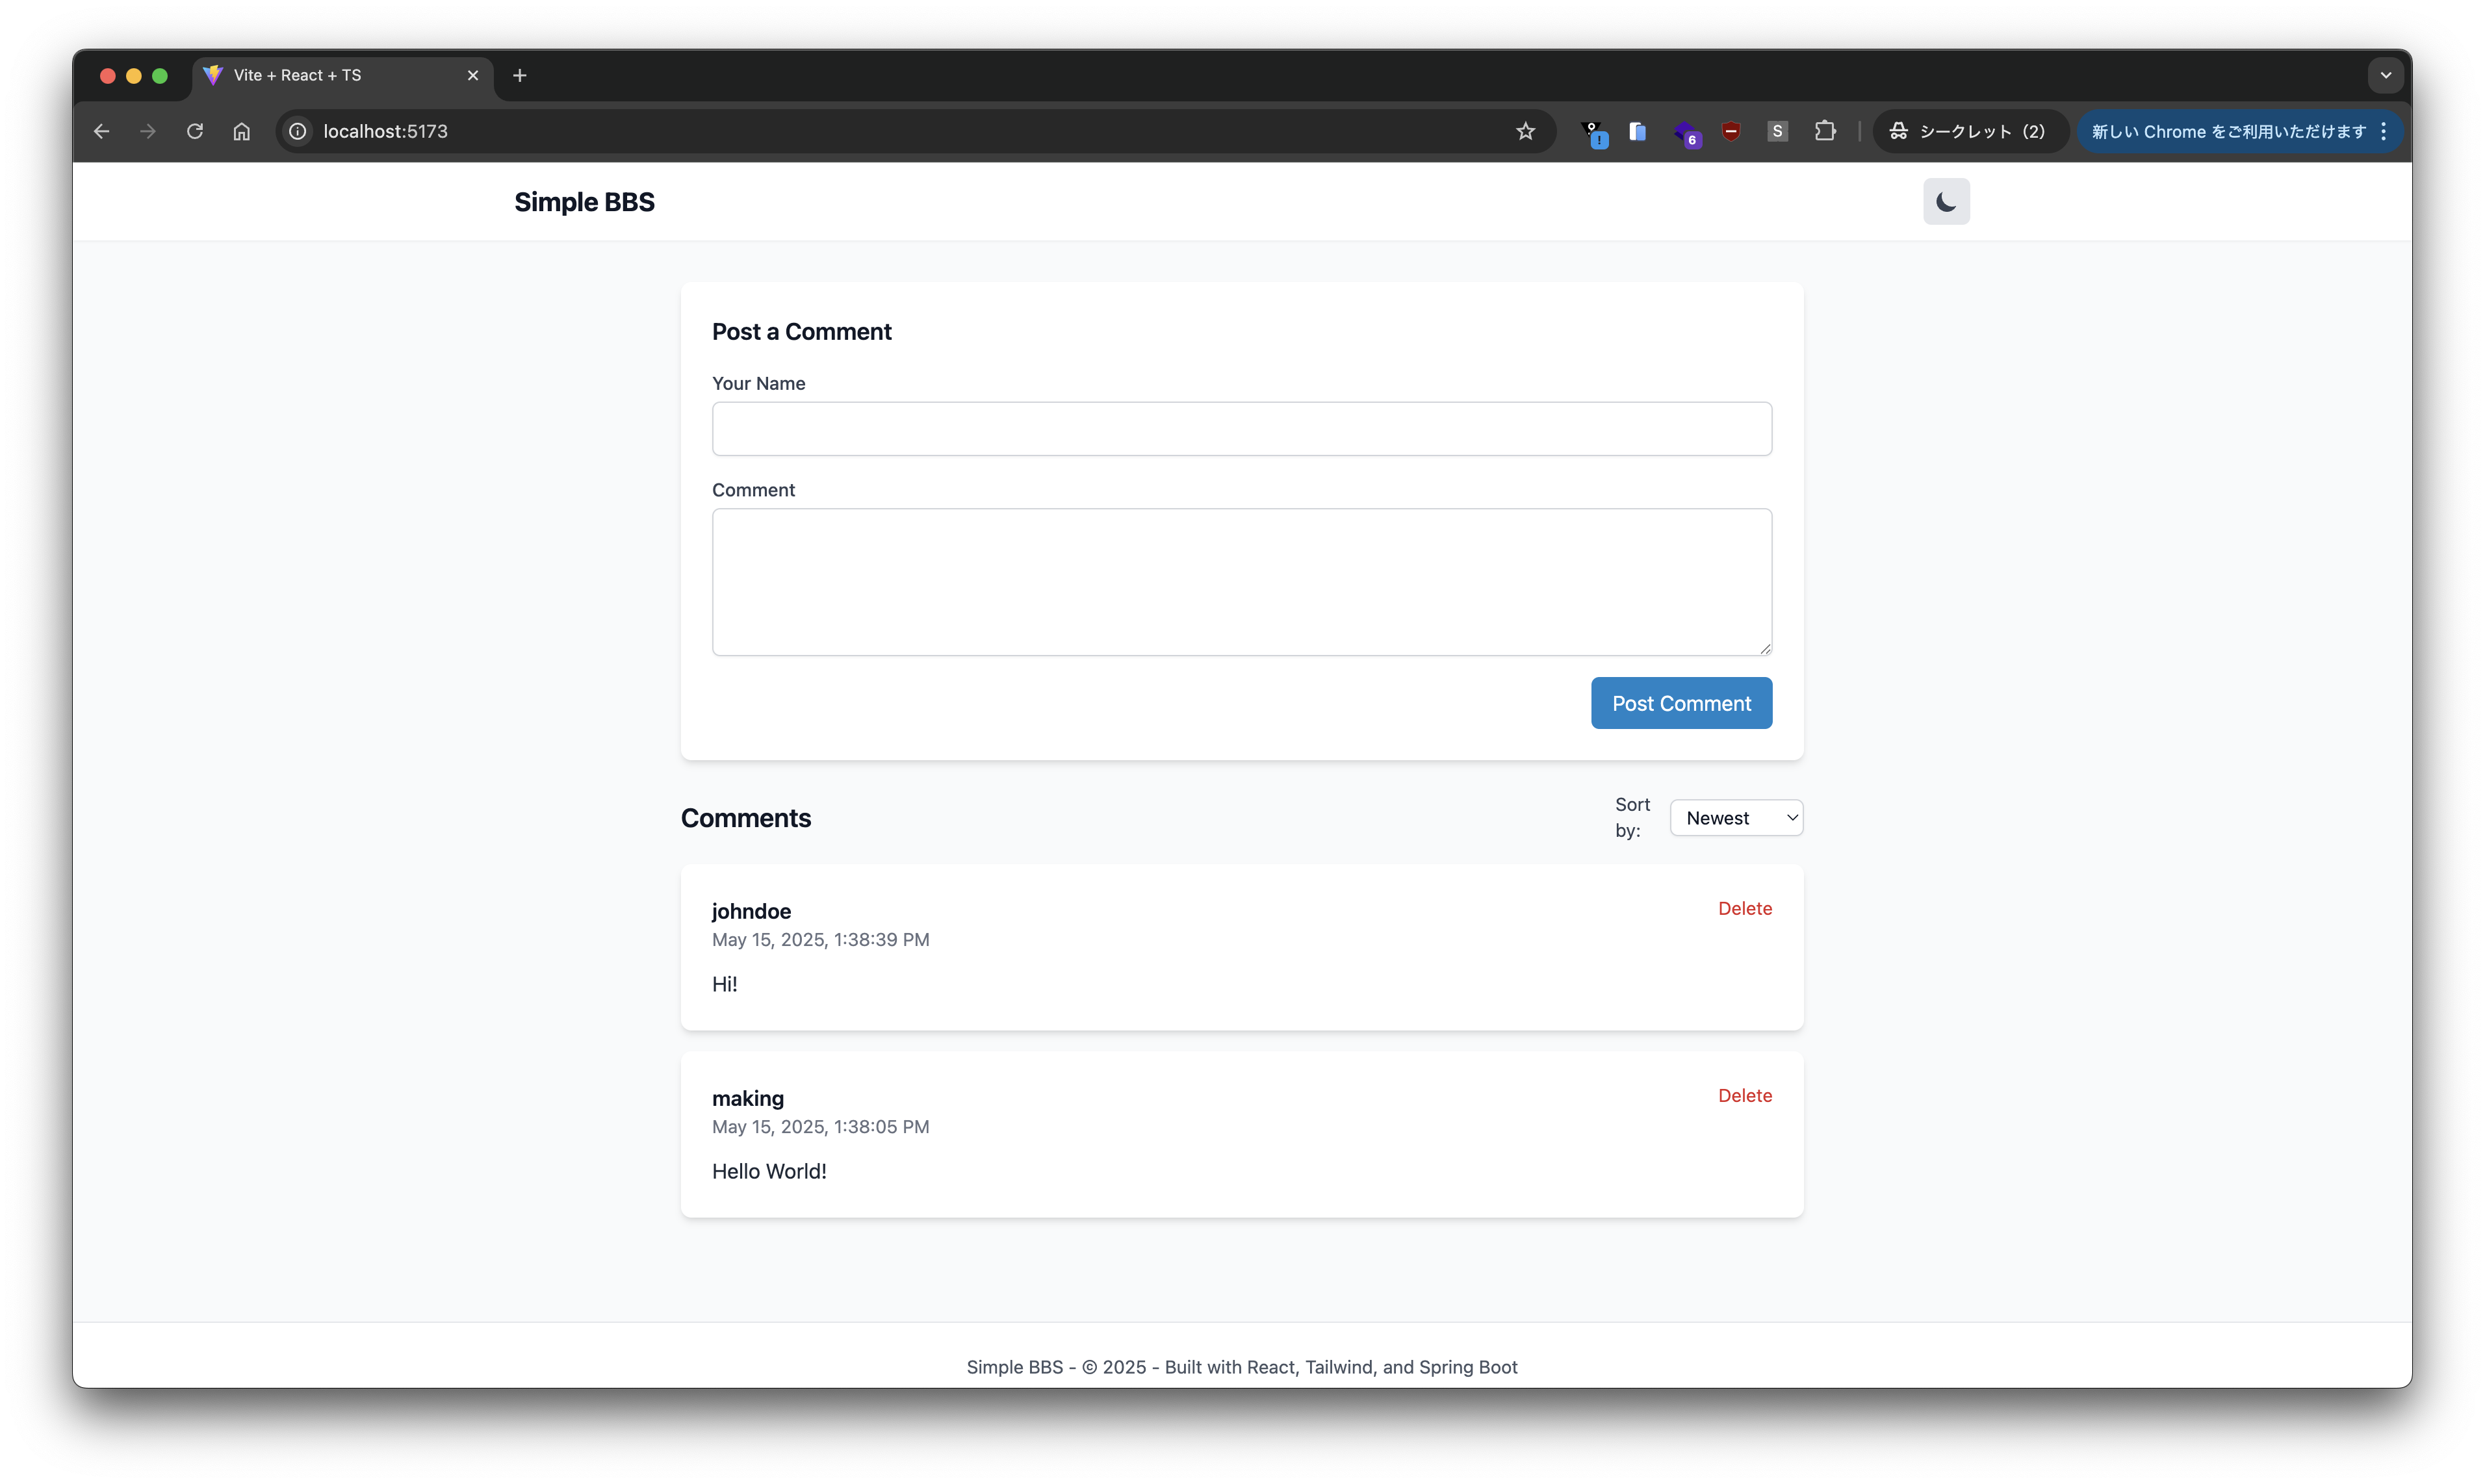Click the home icon in the toolbar
Screen dimensions: 2485x1484
click(242, 131)
